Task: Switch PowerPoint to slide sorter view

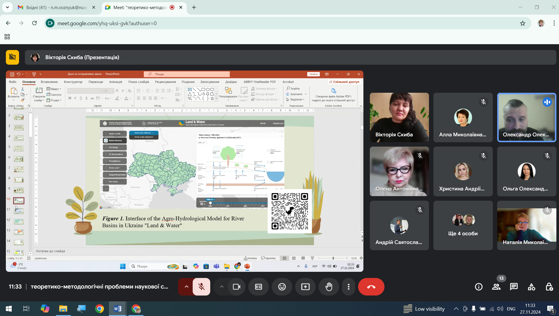Action: tap(294, 258)
